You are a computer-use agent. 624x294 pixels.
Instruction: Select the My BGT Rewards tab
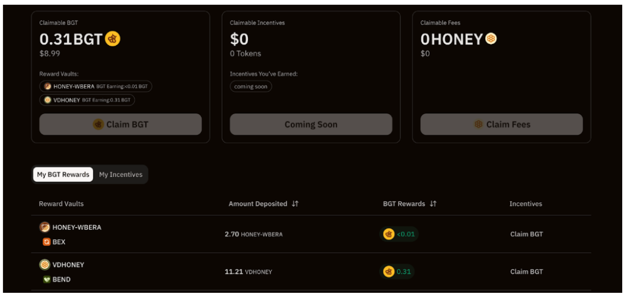point(63,174)
